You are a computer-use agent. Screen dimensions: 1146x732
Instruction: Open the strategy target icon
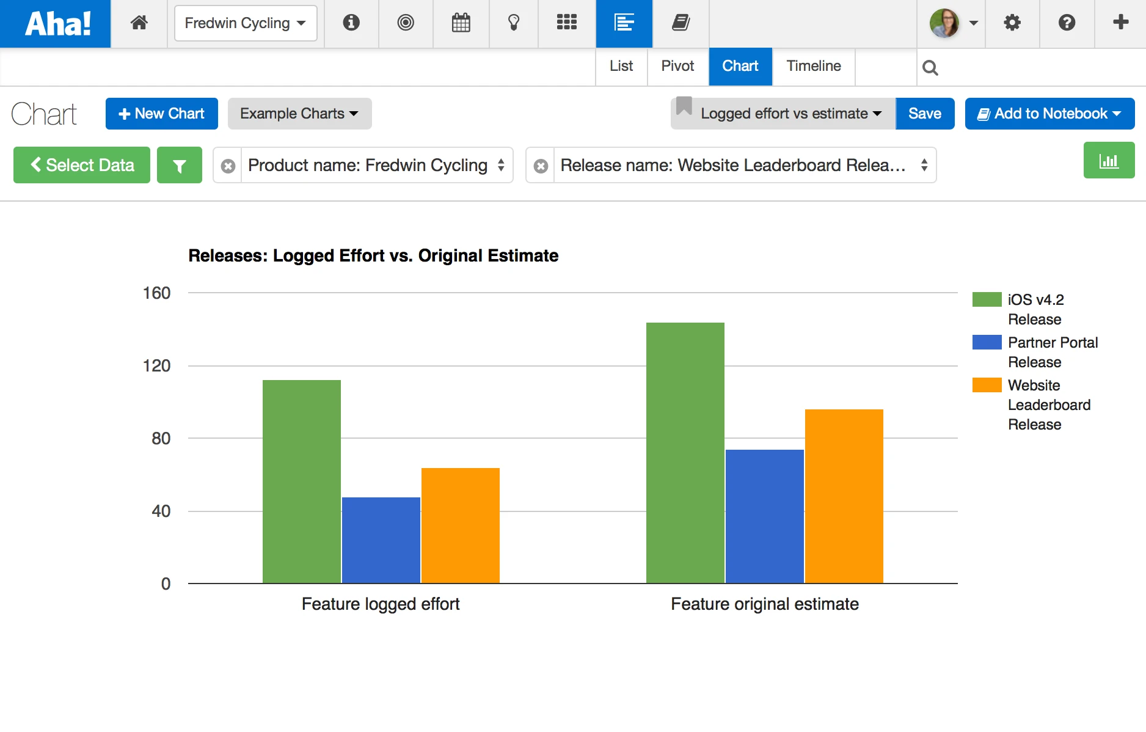click(406, 23)
